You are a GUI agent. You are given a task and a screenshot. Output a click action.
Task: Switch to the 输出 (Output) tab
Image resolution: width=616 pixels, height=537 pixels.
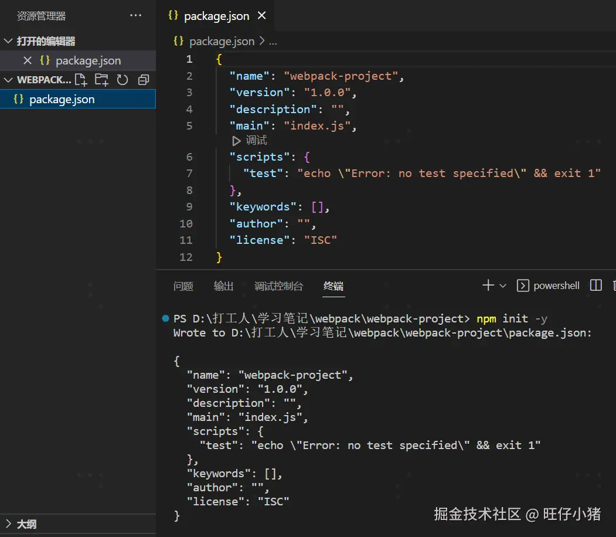pyautogui.click(x=223, y=286)
